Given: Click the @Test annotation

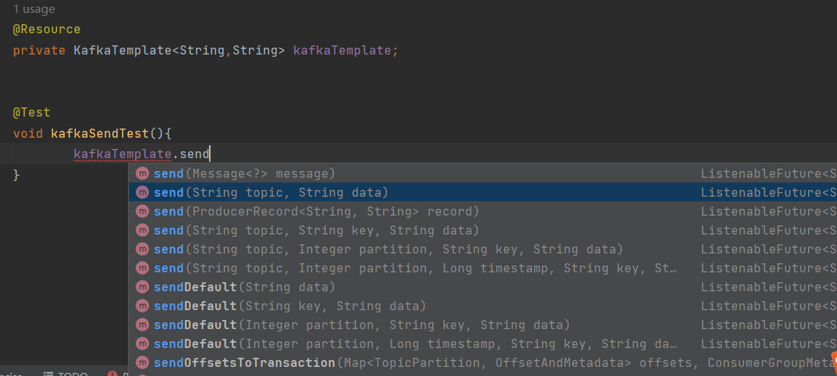Looking at the screenshot, I should 32,113.
